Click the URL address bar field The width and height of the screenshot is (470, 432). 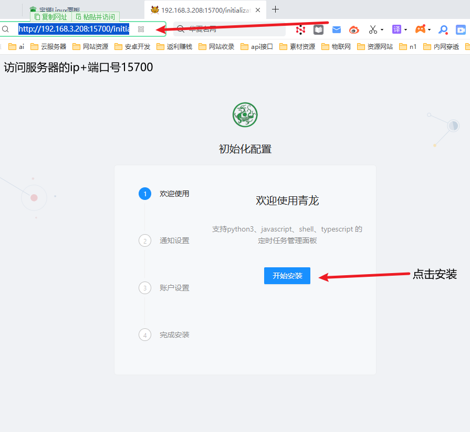point(74,29)
